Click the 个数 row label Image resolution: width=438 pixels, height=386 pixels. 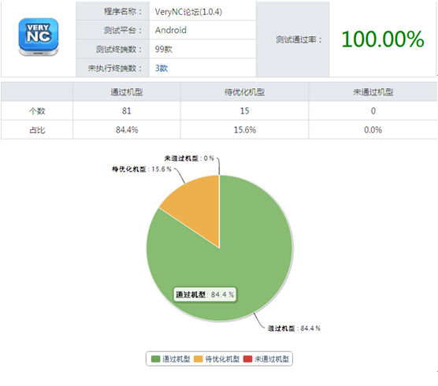point(37,111)
